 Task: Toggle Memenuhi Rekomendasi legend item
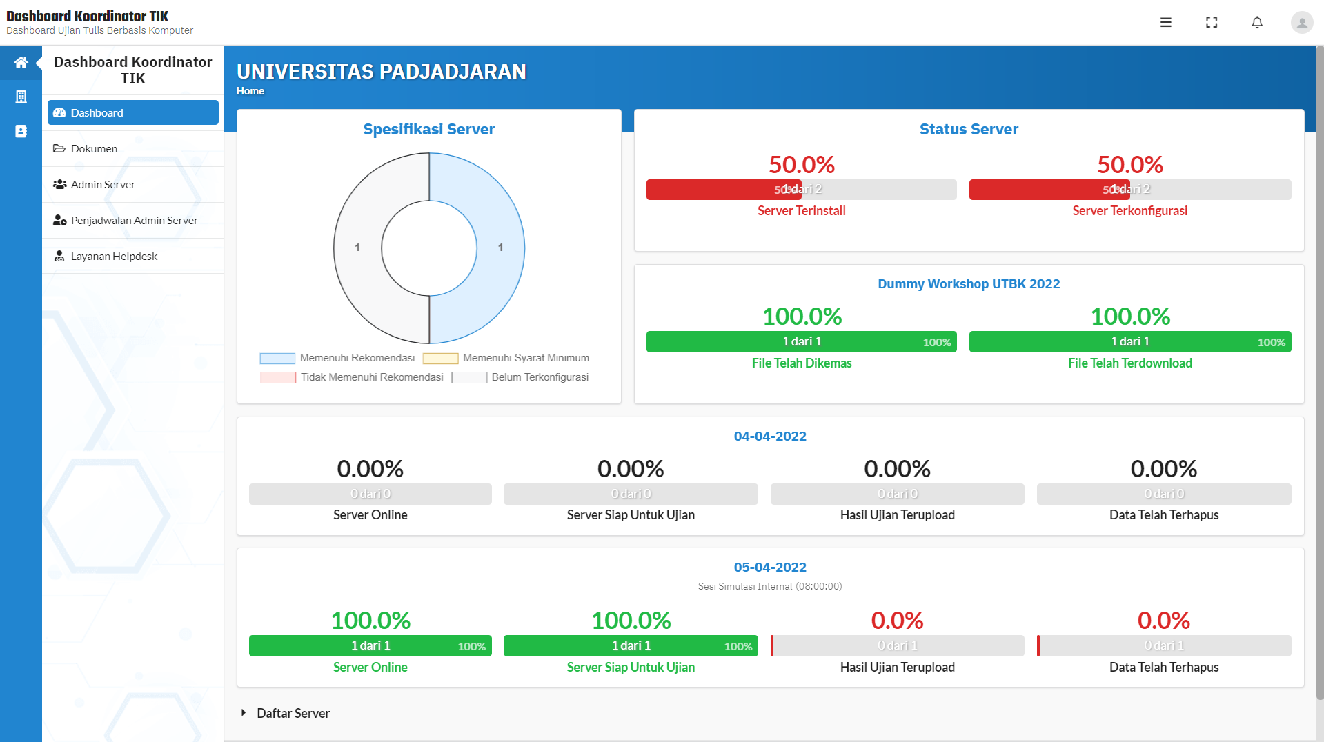[x=337, y=358]
